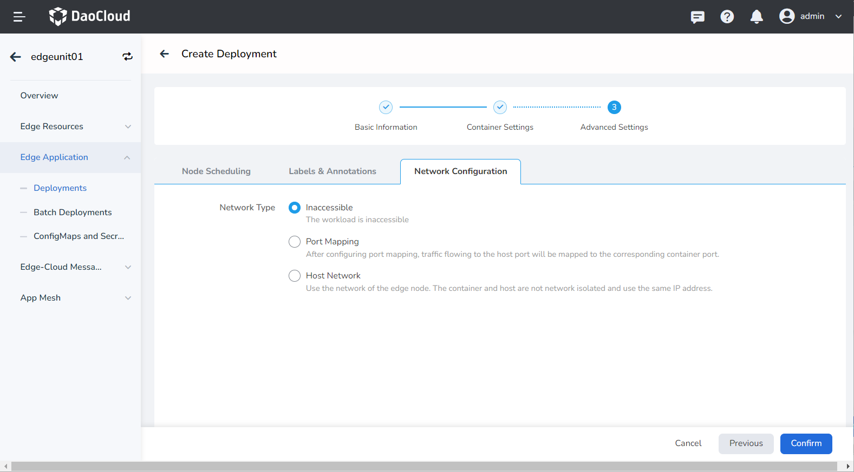Viewport: 854px width, 472px height.
Task: Open the messages chat icon
Action: pyautogui.click(x=697, y=17)
